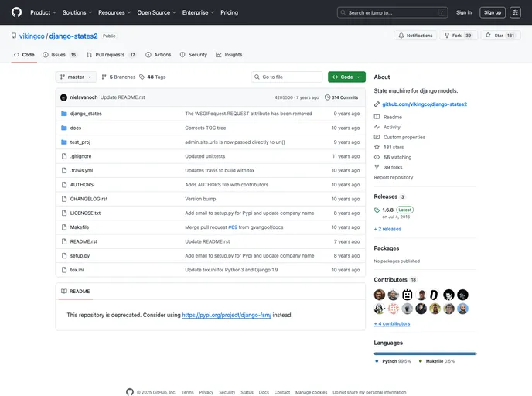Open the master branch selector

point(76,77)
